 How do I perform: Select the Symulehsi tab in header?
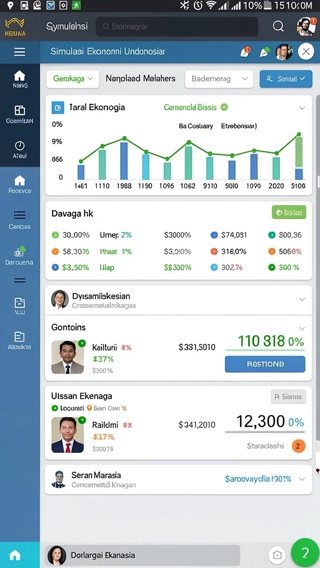[67, 27]
